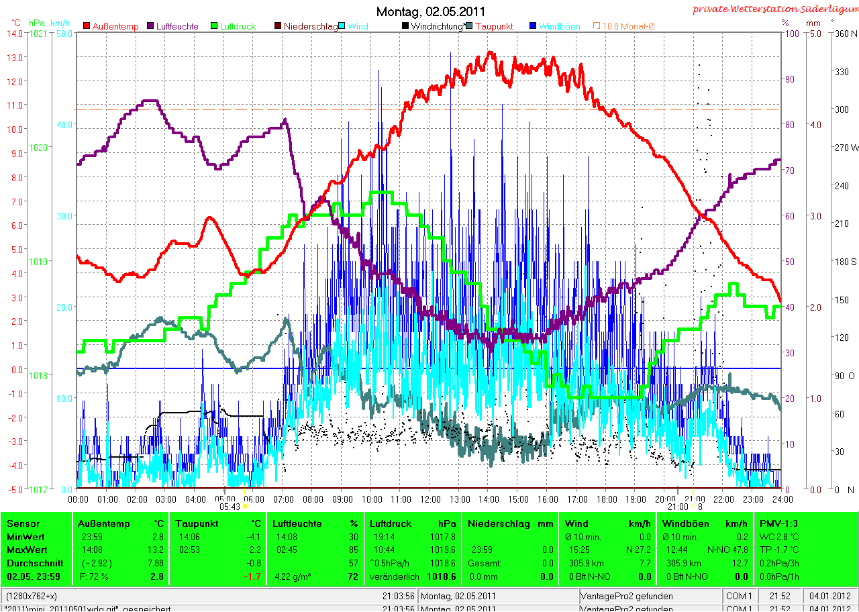Click the dark red Niederschlag legend square
The image size is (859, 612).
(278, 26)
